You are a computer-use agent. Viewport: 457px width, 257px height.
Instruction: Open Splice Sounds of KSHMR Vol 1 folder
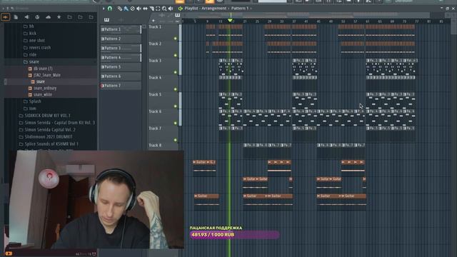point(49,144)
